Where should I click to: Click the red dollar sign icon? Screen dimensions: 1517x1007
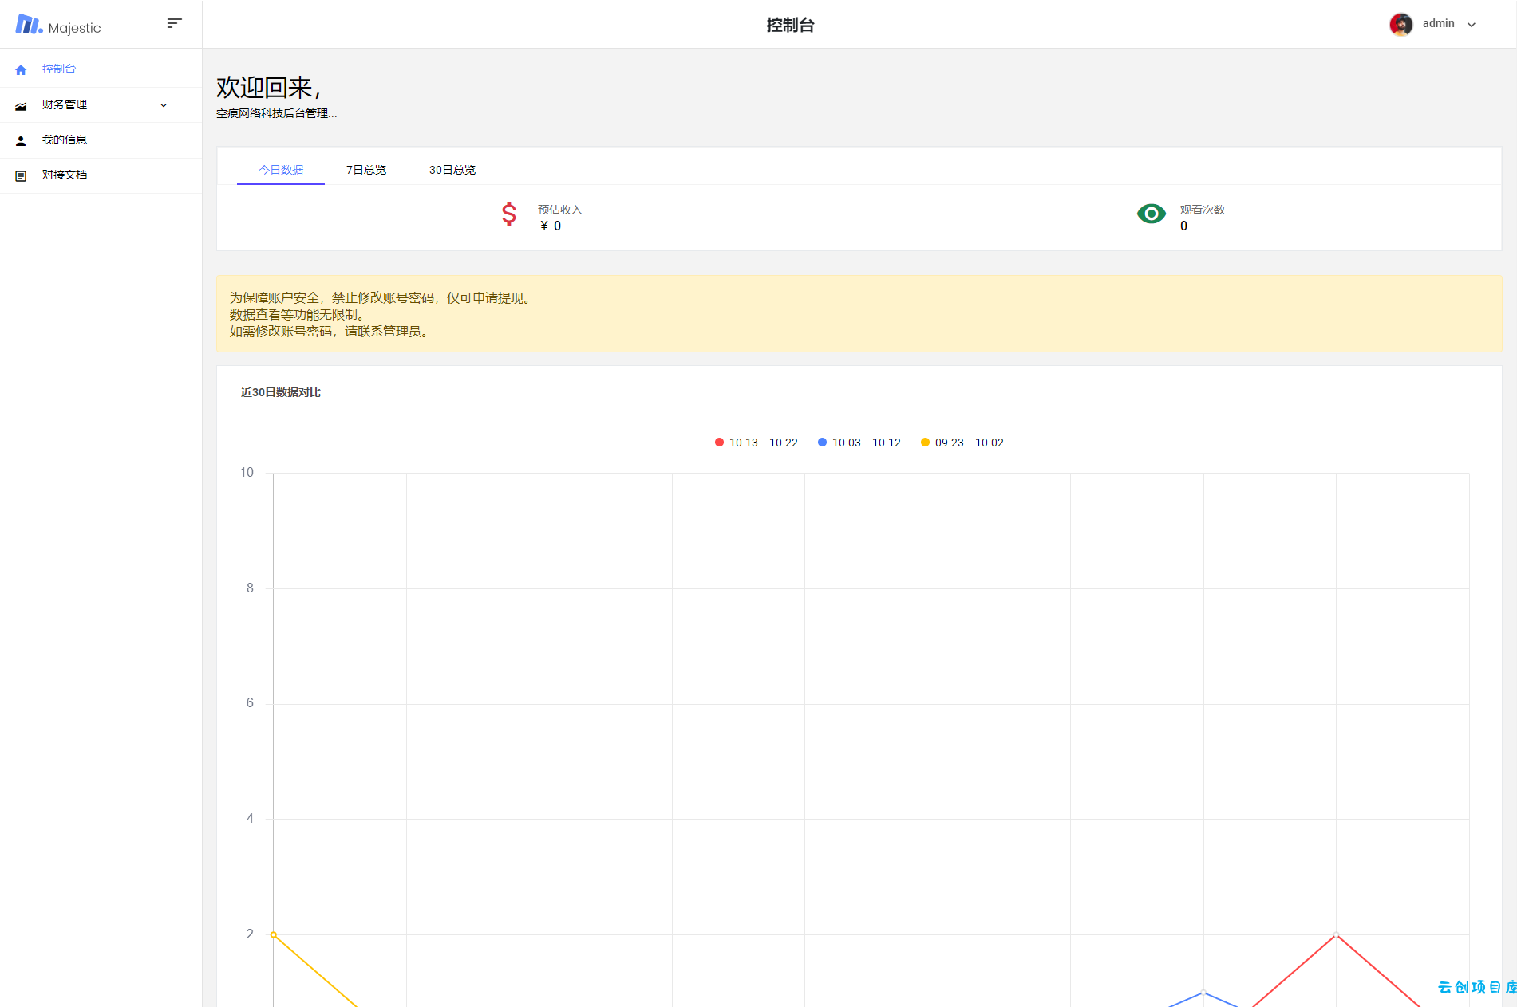tap(508, 214)
